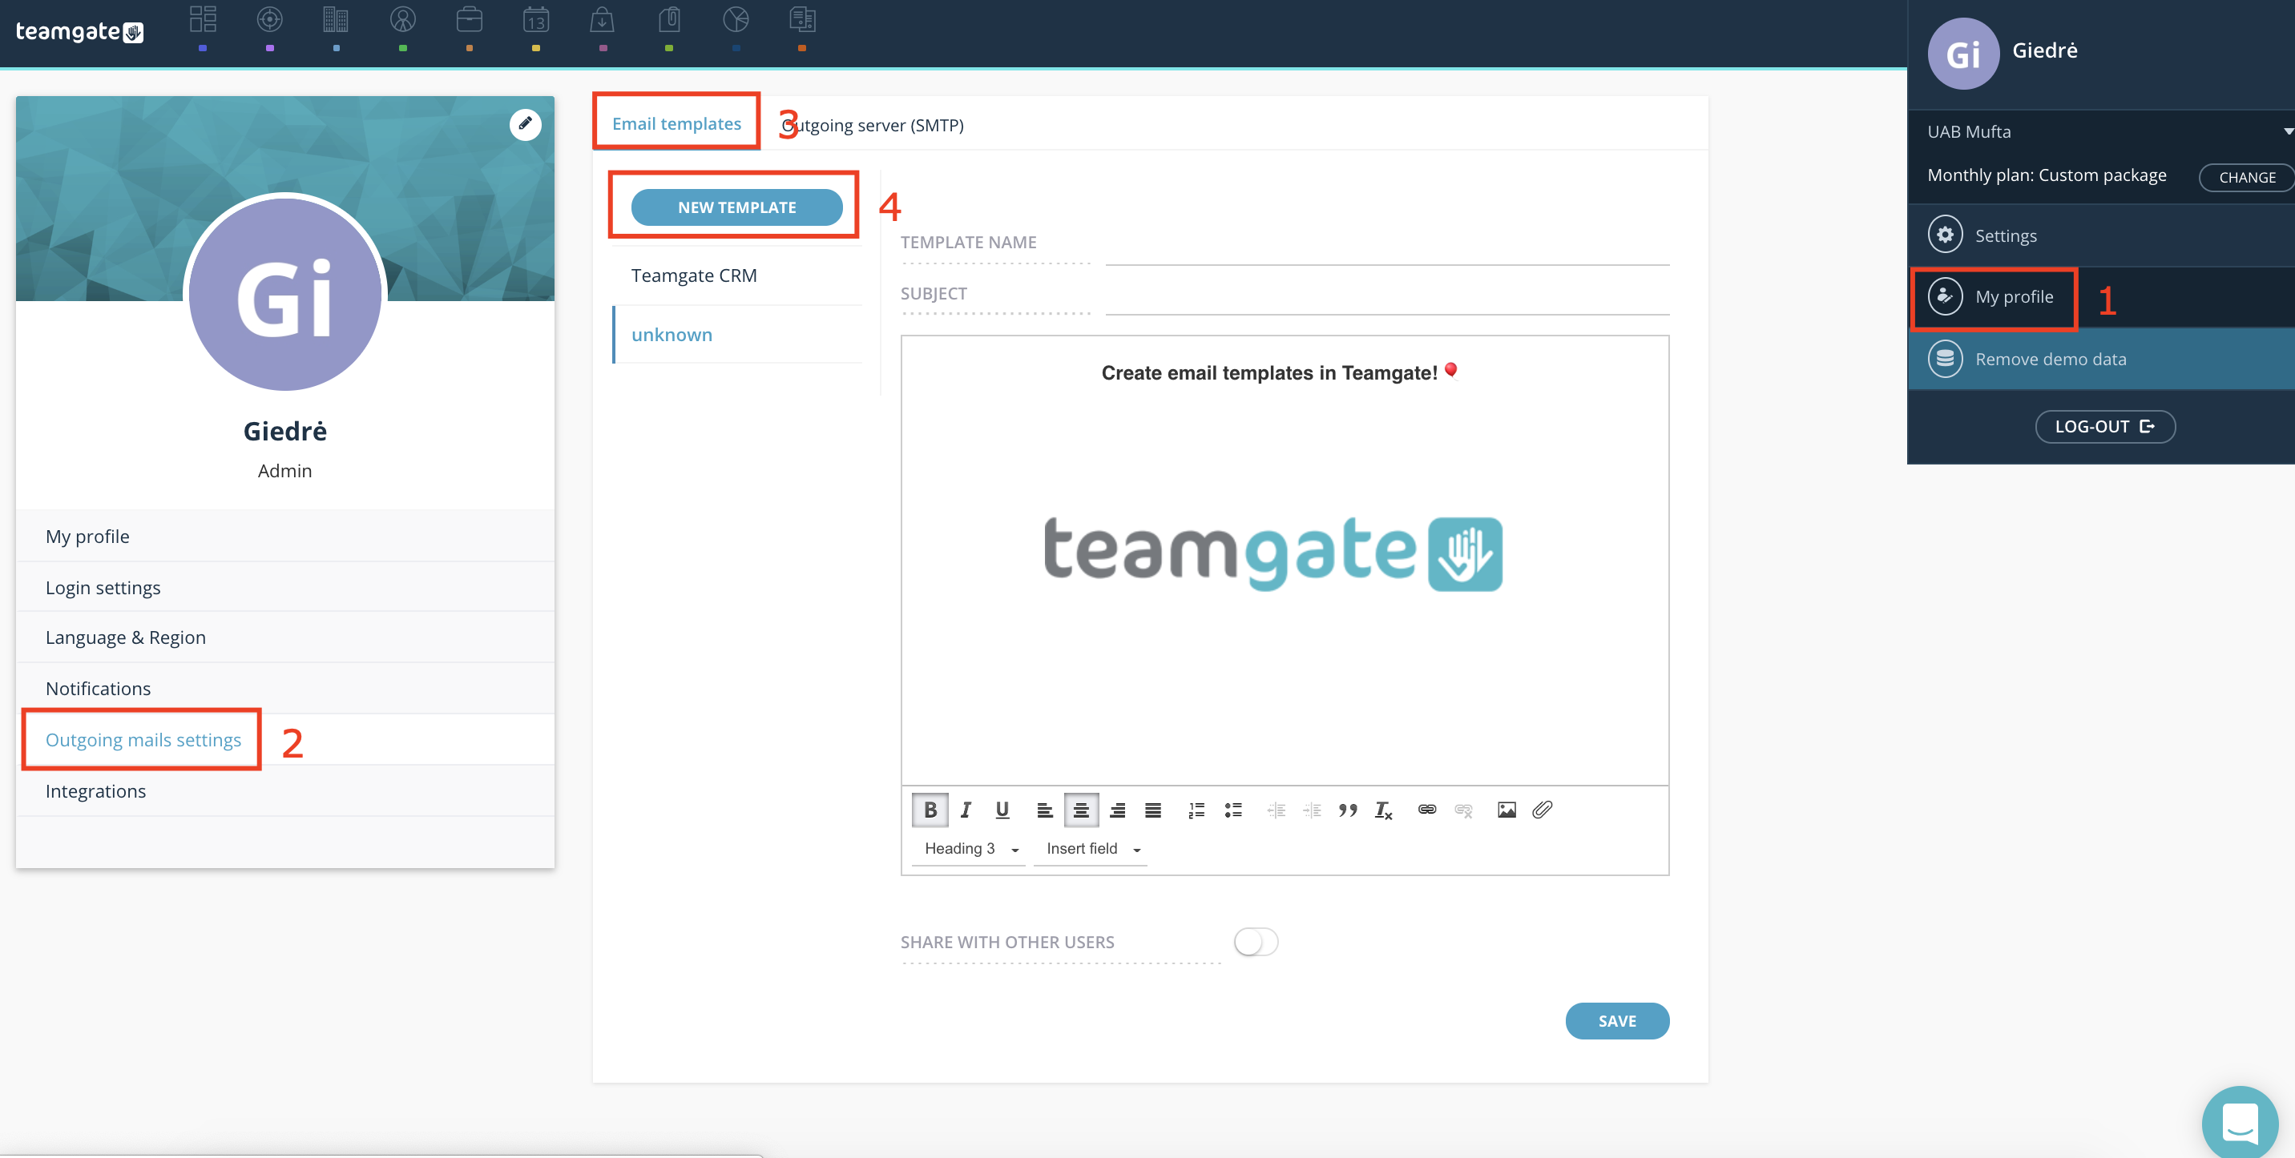Toggle bold formatting in editor
2295x1158 pixels.
pos(930,810)
